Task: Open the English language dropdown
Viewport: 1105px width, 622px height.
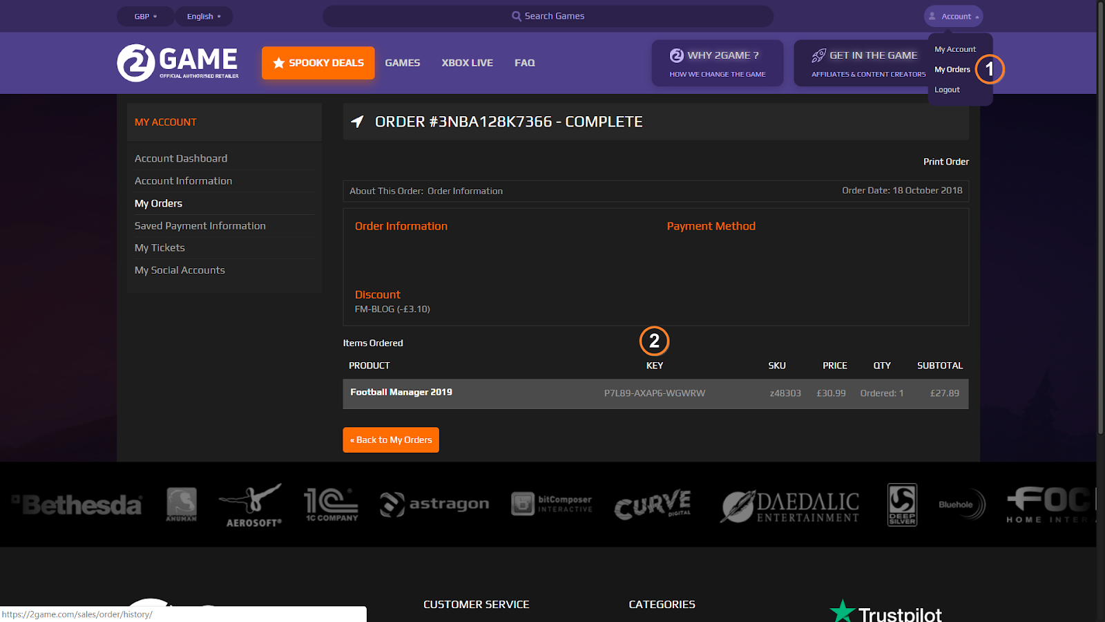Action: pos(204,16)
